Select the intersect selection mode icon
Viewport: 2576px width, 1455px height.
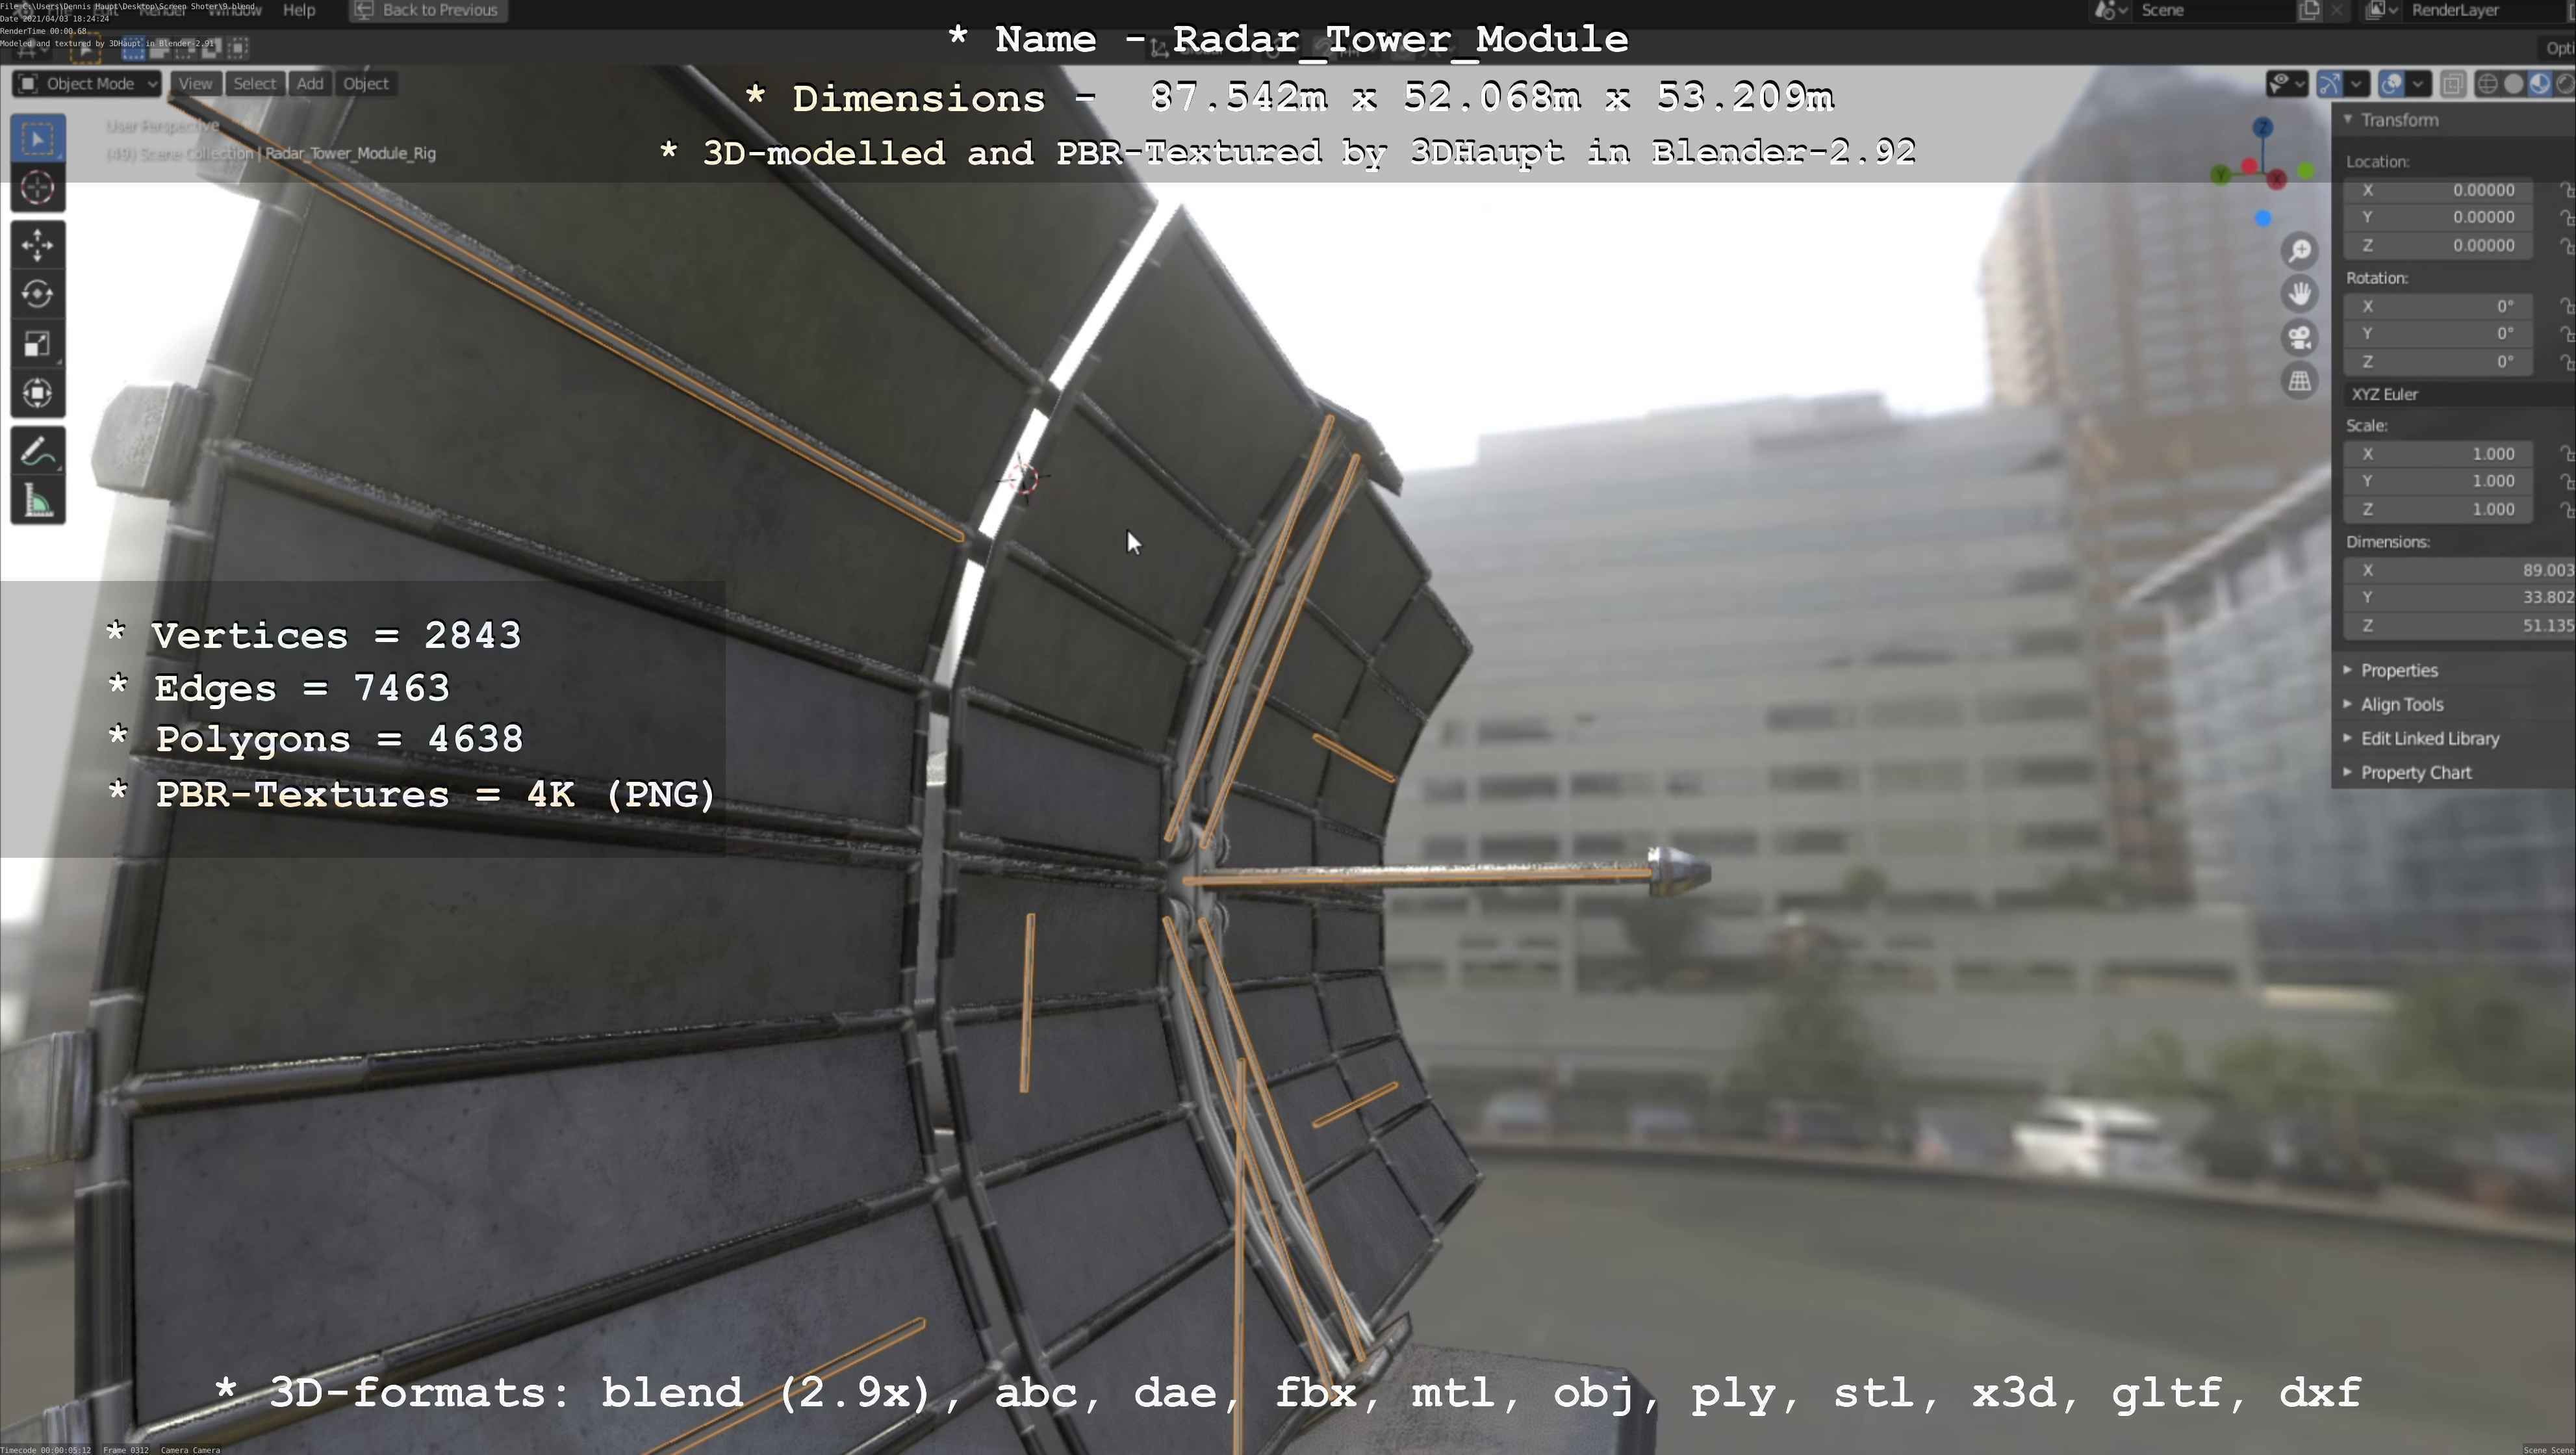238,47
